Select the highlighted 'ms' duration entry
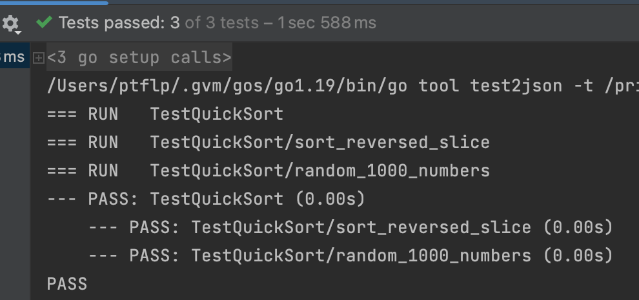 pyautogui.click(x=13, y=57)
